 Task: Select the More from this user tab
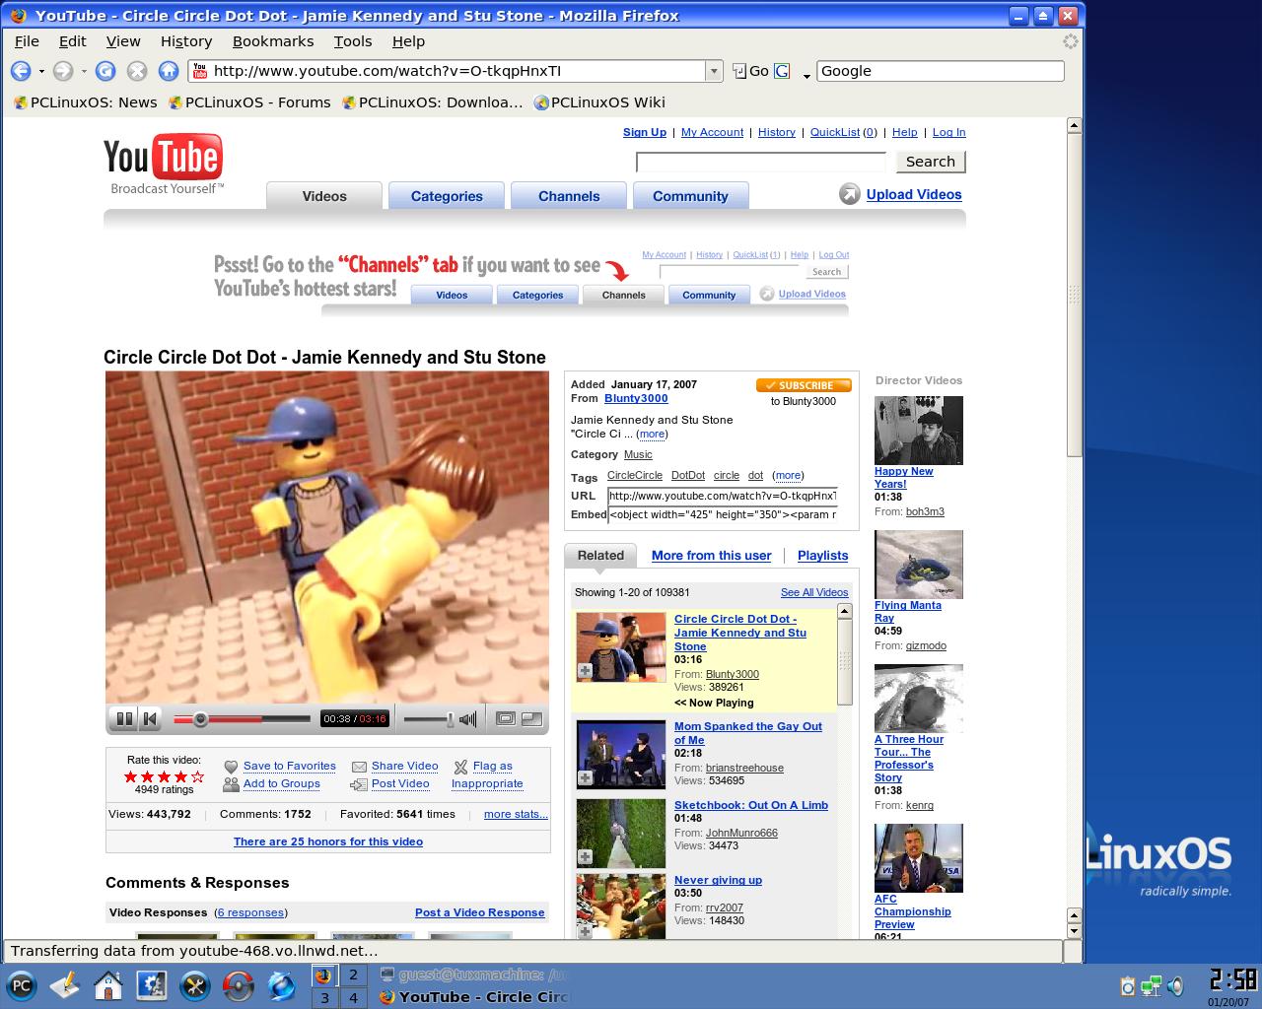(712, 556)
